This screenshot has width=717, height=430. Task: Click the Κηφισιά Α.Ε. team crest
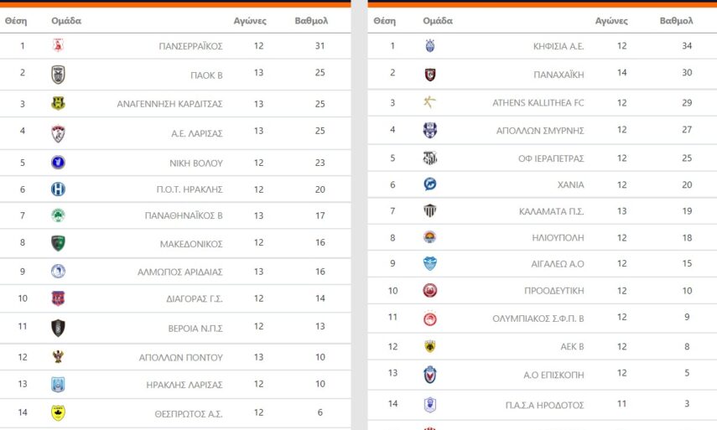(430, 45)
